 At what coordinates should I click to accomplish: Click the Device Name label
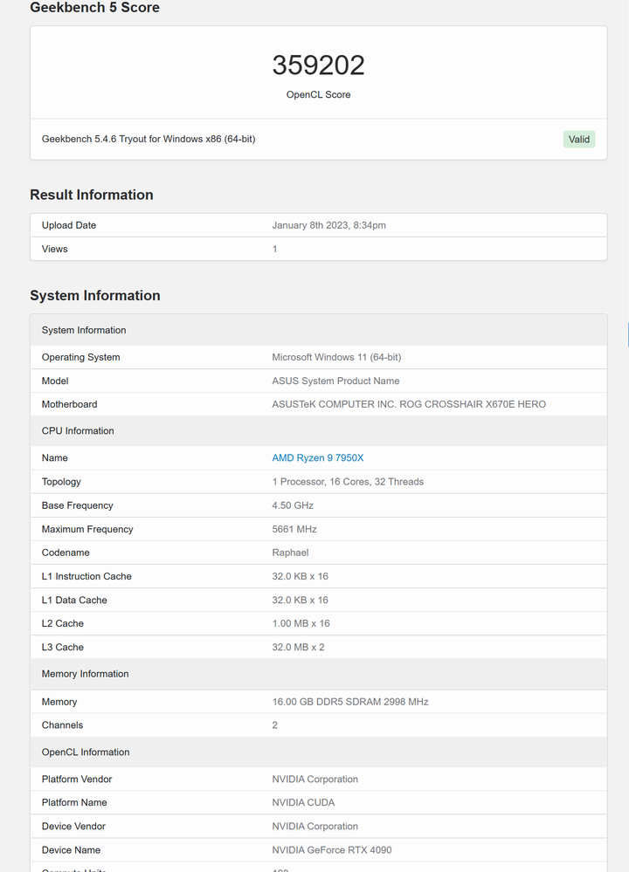(x=72, y=850)
